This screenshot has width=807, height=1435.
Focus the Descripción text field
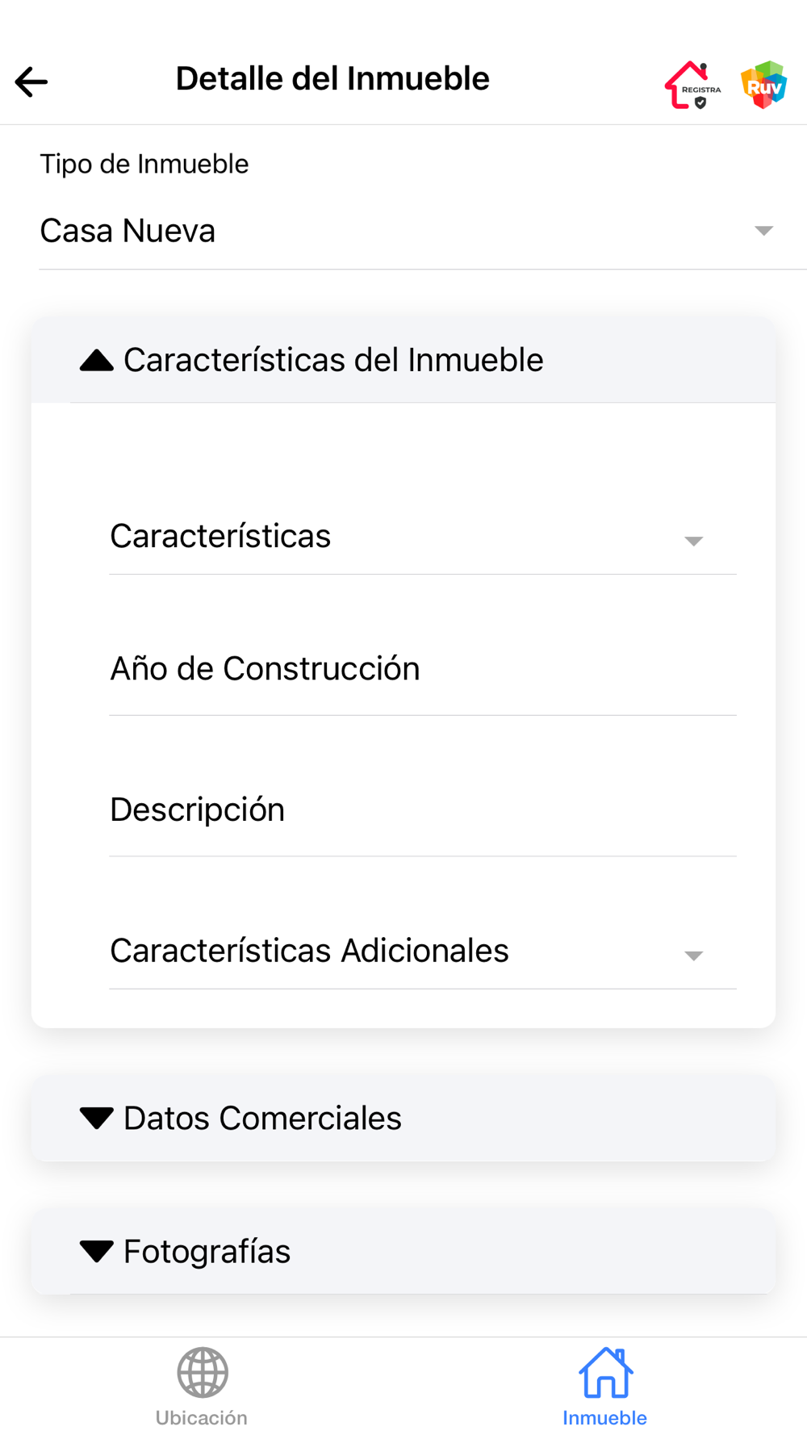coord(423,810)
